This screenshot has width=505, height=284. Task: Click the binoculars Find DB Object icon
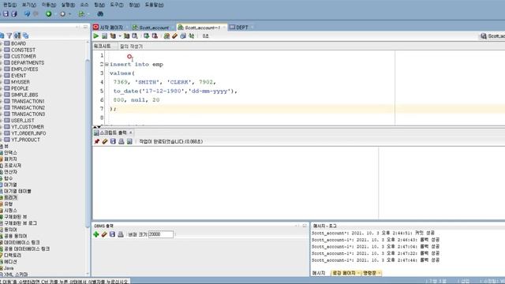[x=100, y=14]
